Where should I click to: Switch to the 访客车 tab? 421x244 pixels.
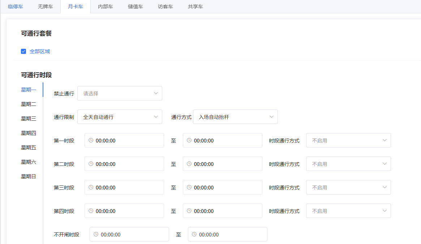click(x=166, y=7)
